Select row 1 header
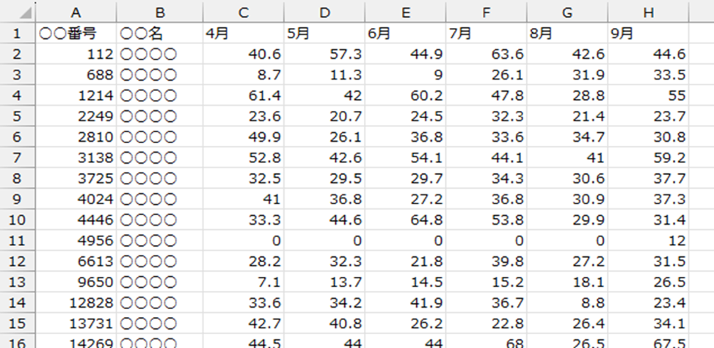This screenshot has width=714, height=348. [18, 33]
